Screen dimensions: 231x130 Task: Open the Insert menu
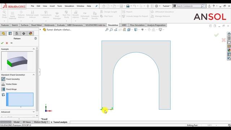[52, 6]
